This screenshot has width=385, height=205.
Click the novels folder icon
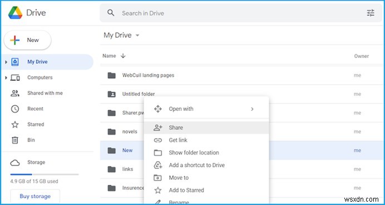click(111, 131)
